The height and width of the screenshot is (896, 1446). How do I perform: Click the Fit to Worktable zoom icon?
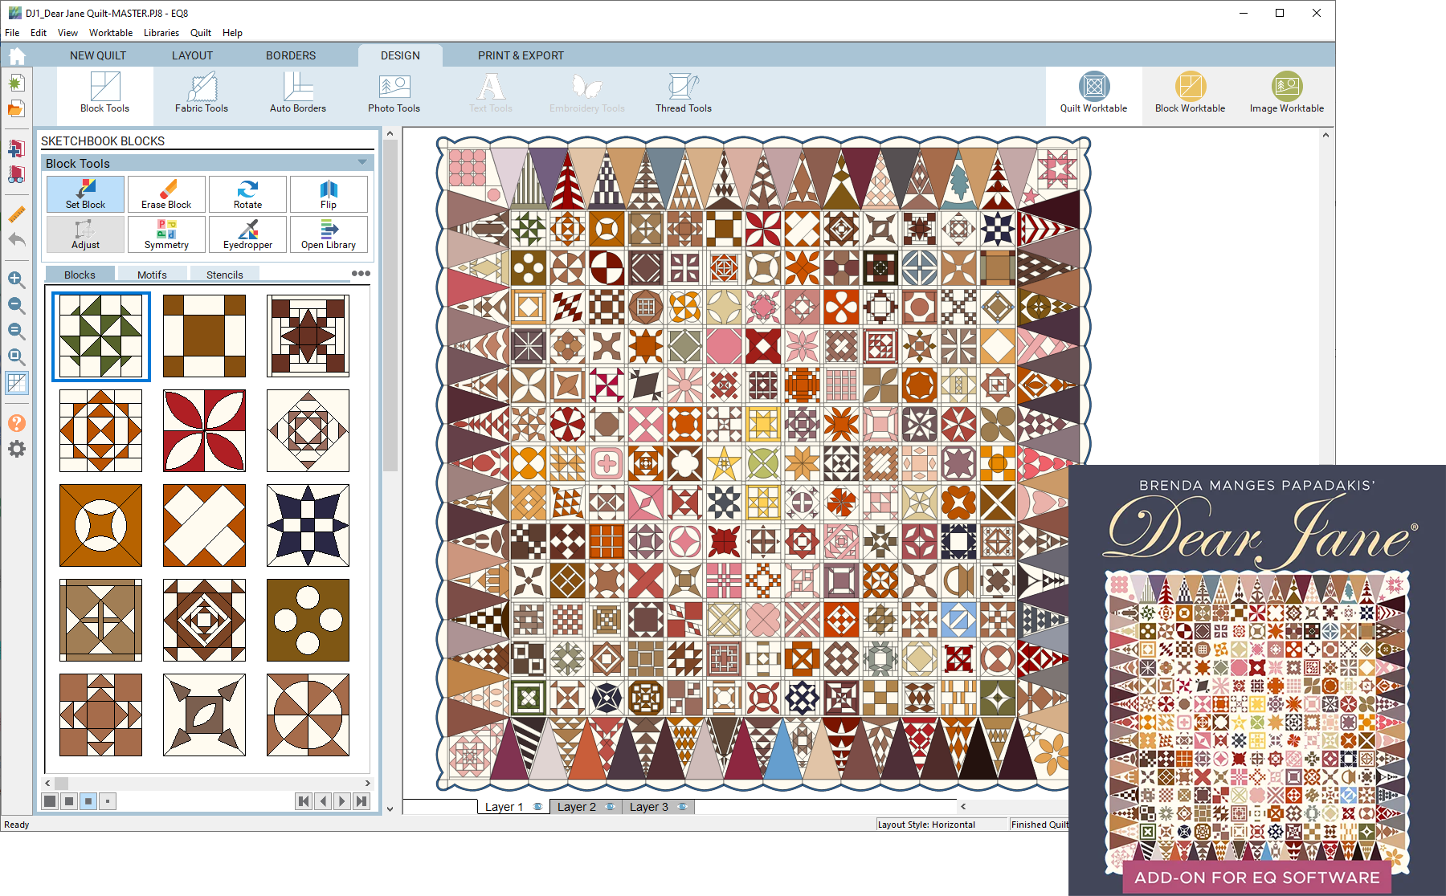(16, 356)
